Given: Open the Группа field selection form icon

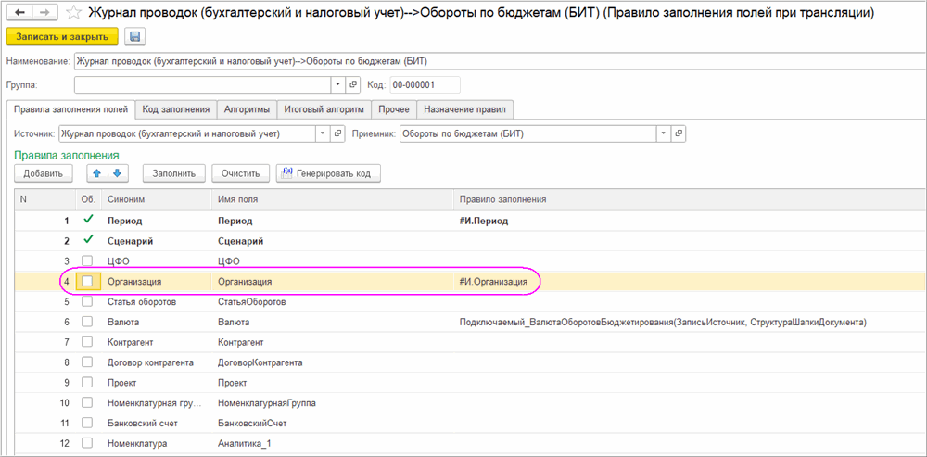Looking at the screenshot, I should pyautogui.click(x=353, y=85).
